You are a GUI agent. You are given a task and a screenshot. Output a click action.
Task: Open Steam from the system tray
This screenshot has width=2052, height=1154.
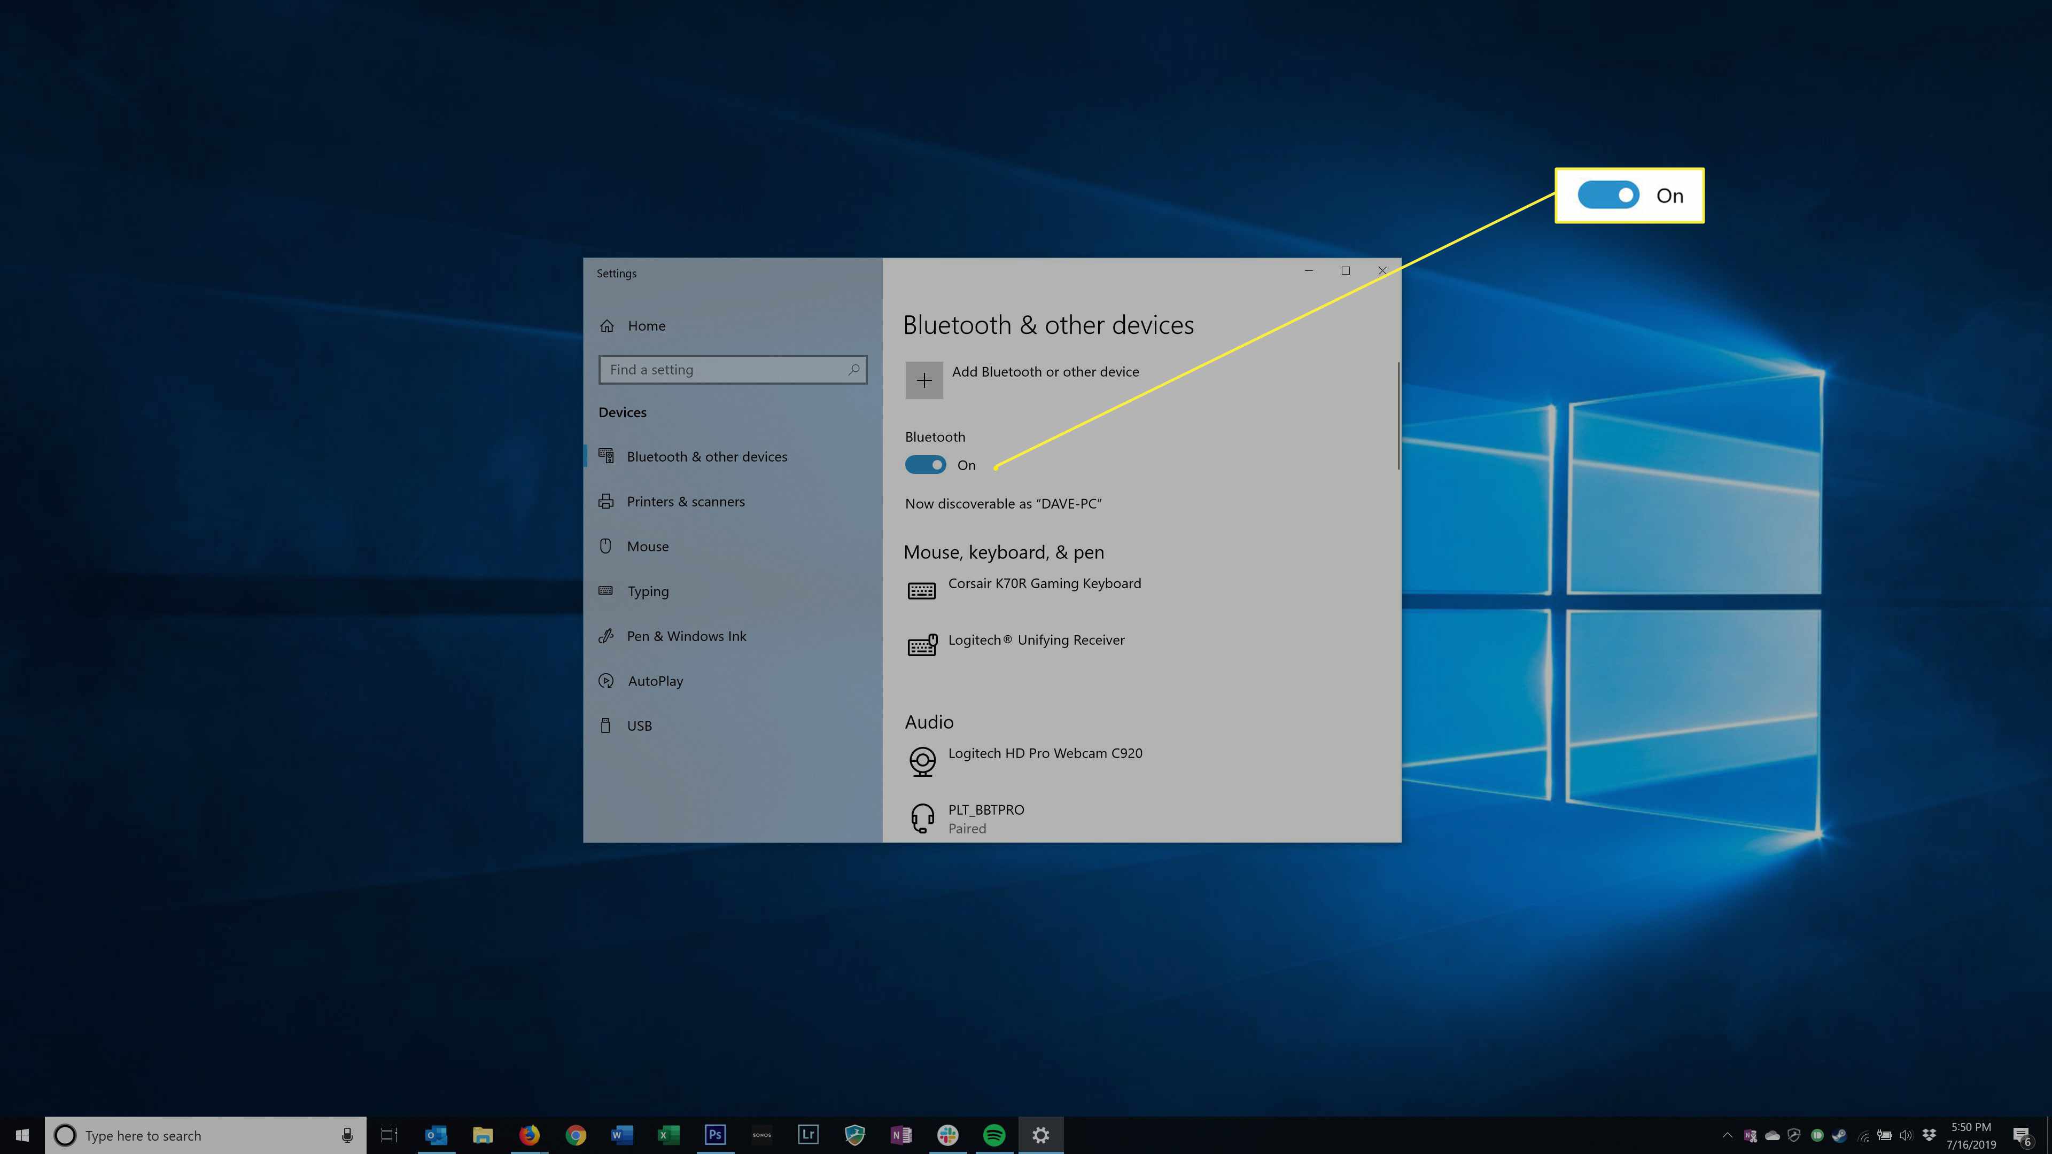[x=1839, y=1136]
